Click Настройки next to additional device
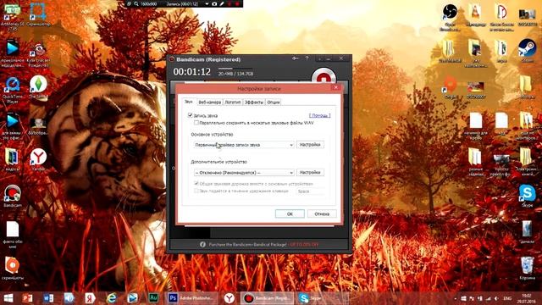The height and width of the screenshot is (305, 542). pos(310,172)
